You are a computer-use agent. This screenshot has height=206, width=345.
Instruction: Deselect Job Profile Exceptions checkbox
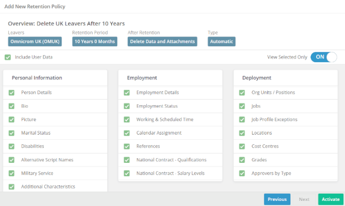(242, 120)
